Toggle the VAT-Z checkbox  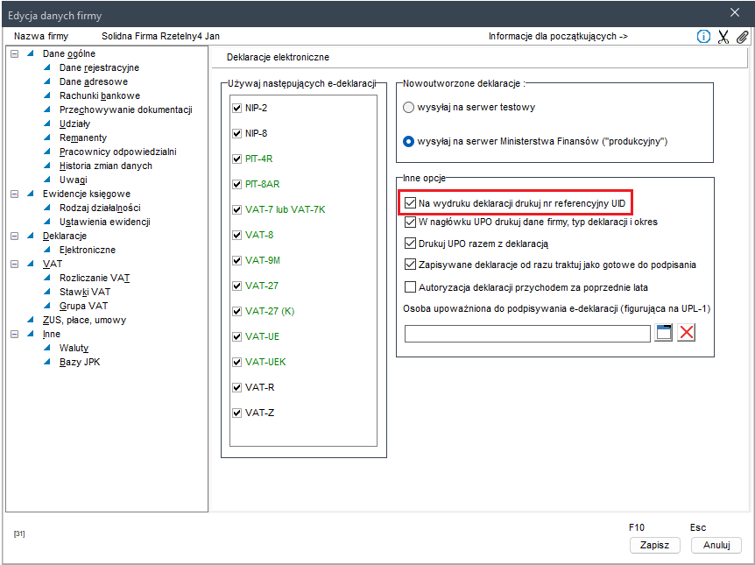point(236,413)
